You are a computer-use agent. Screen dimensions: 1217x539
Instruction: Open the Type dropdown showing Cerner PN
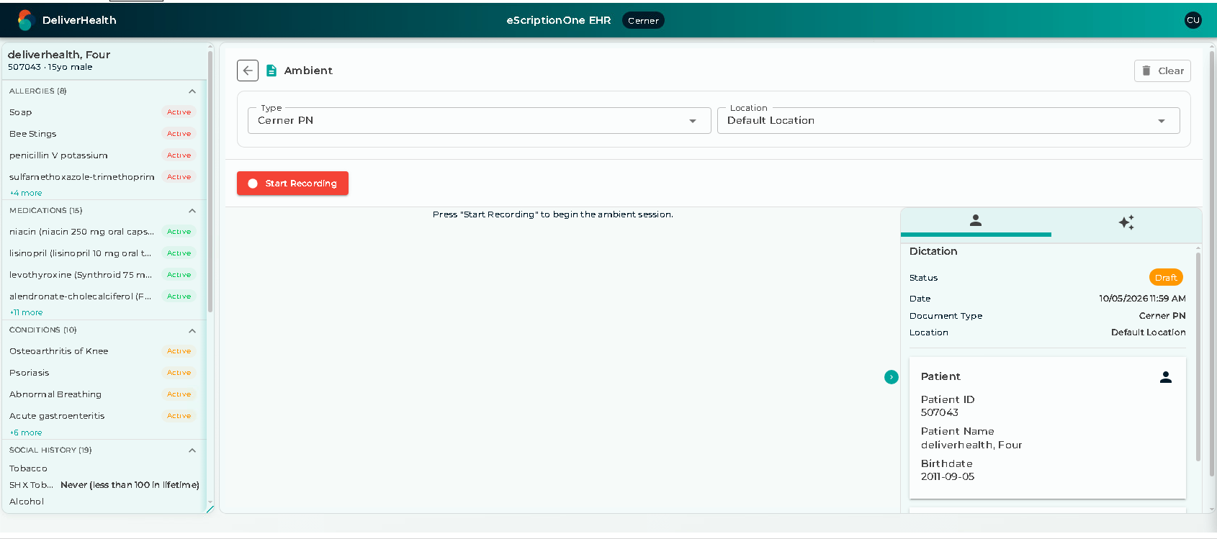[479, 120]
